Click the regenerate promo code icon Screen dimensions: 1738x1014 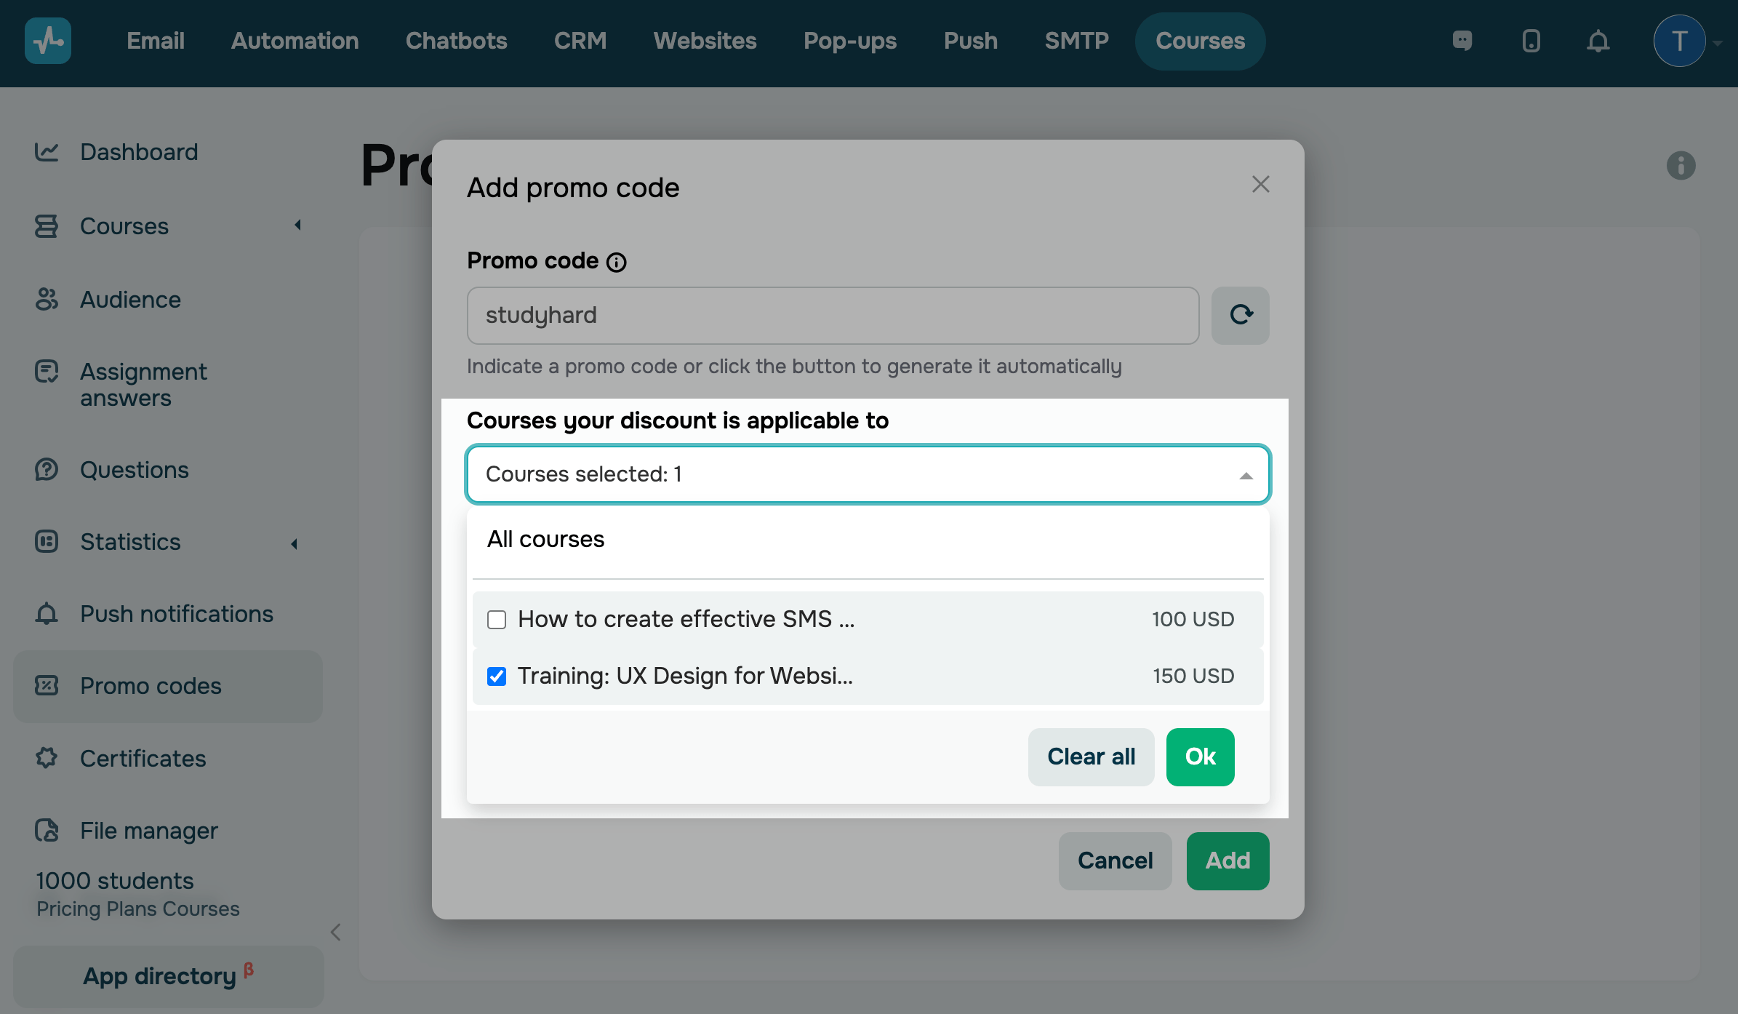coord(1240,315)
